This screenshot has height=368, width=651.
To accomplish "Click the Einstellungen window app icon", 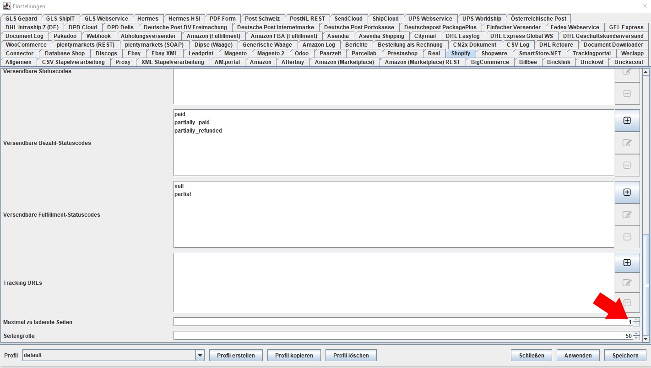I will click(x=7, y=6).
